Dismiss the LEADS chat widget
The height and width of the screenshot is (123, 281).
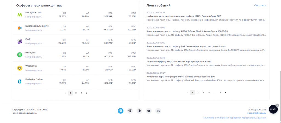coord(277,105)
